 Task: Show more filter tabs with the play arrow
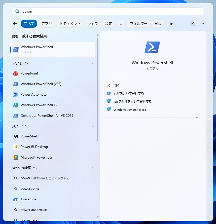(171, 24)
